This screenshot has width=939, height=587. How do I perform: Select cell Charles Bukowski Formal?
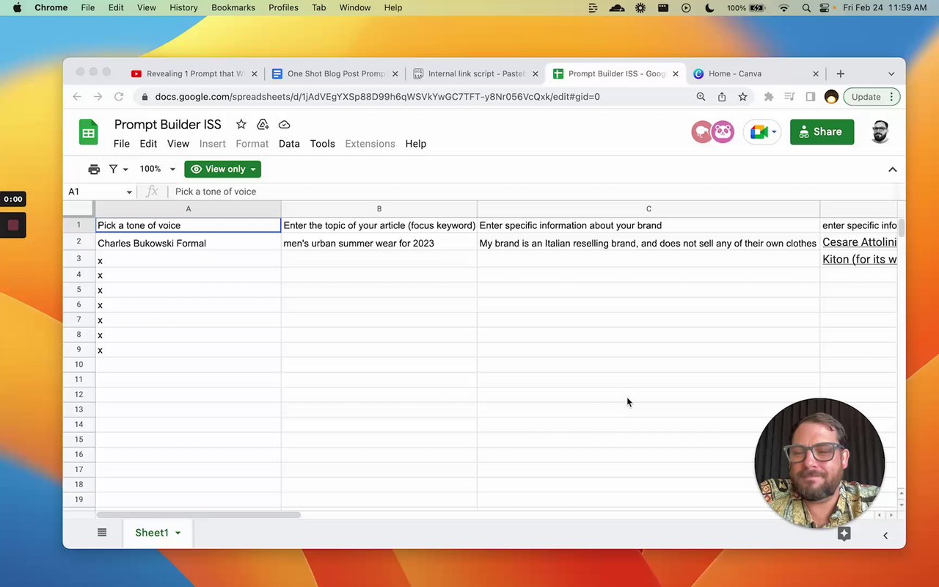(x=189, y=243)
